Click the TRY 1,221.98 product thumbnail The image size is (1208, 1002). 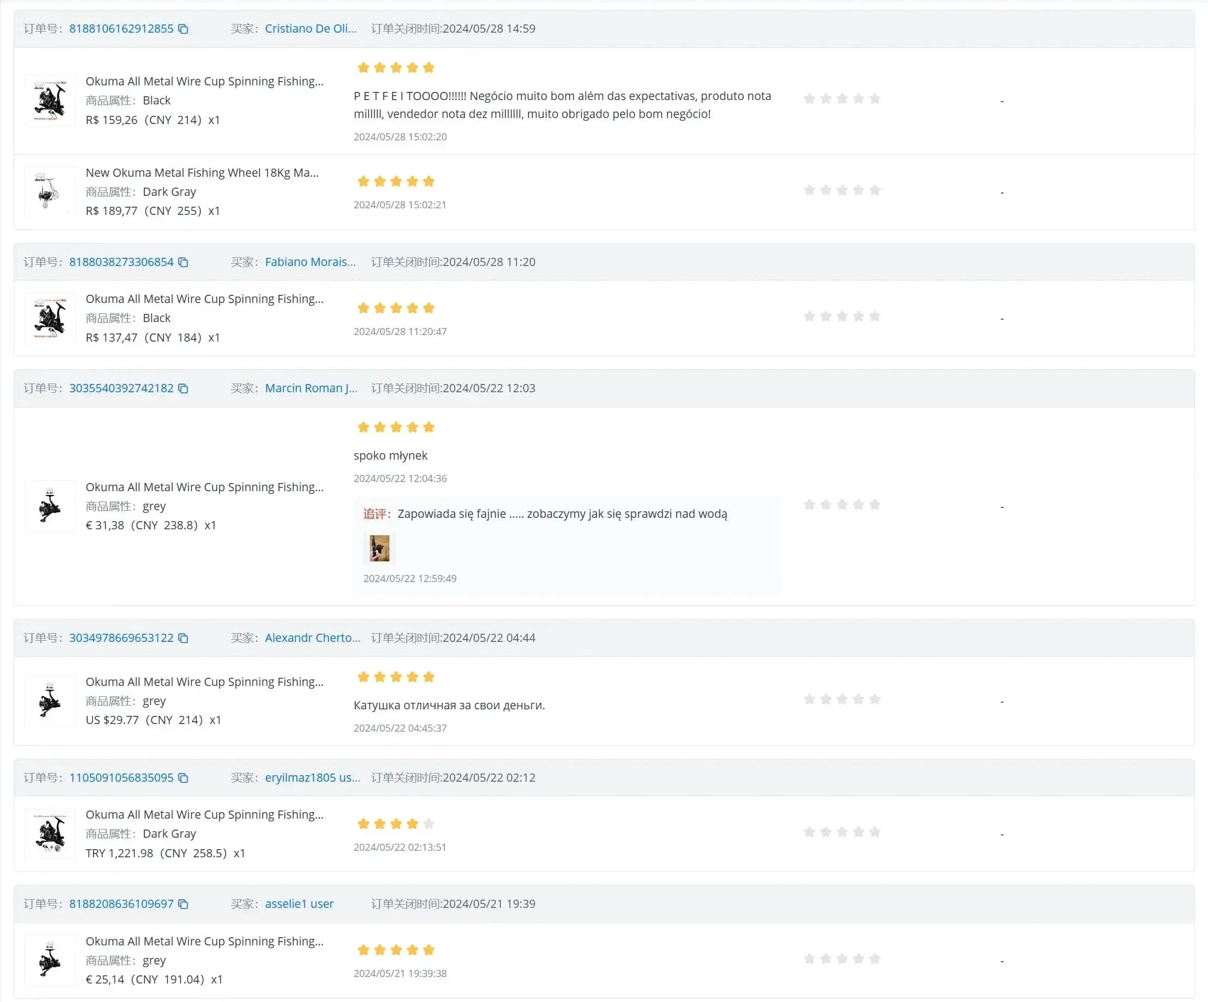[50, 833]
